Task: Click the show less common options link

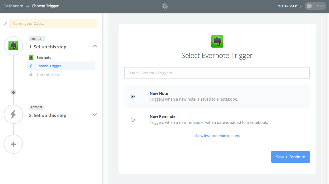Action: point(217,136)
